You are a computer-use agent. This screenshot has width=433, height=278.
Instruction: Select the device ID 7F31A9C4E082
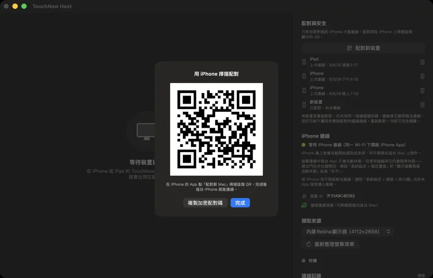(x=341, y=196)
